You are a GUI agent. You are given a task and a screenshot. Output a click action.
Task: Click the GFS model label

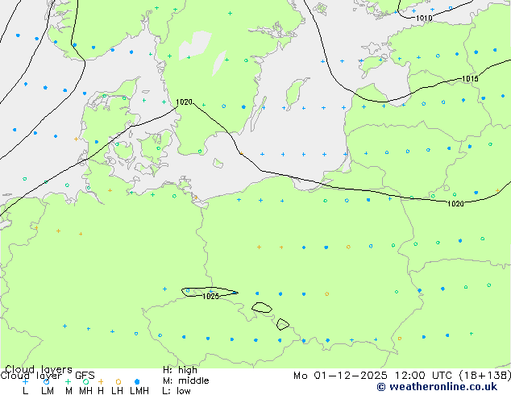coord(85,375)
